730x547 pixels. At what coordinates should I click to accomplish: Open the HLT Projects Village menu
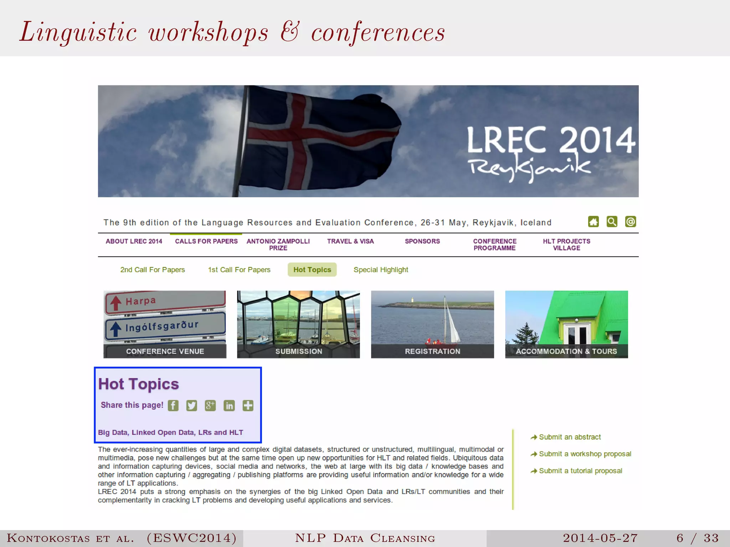click(x=567, y=245)
